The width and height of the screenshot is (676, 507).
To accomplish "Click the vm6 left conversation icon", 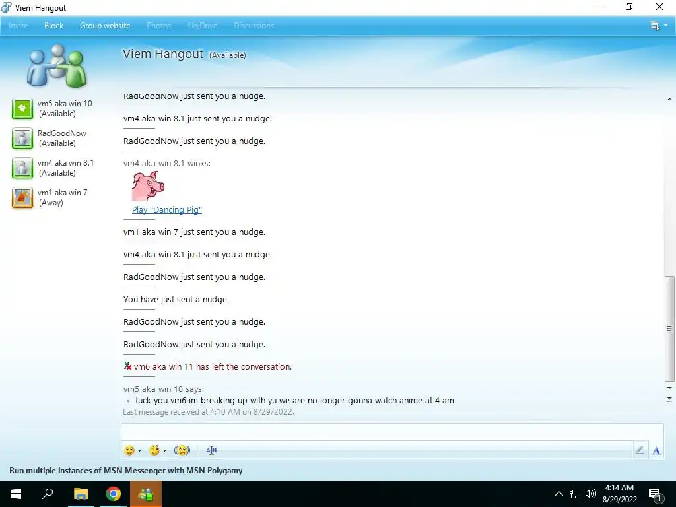I will coord(127,366).
